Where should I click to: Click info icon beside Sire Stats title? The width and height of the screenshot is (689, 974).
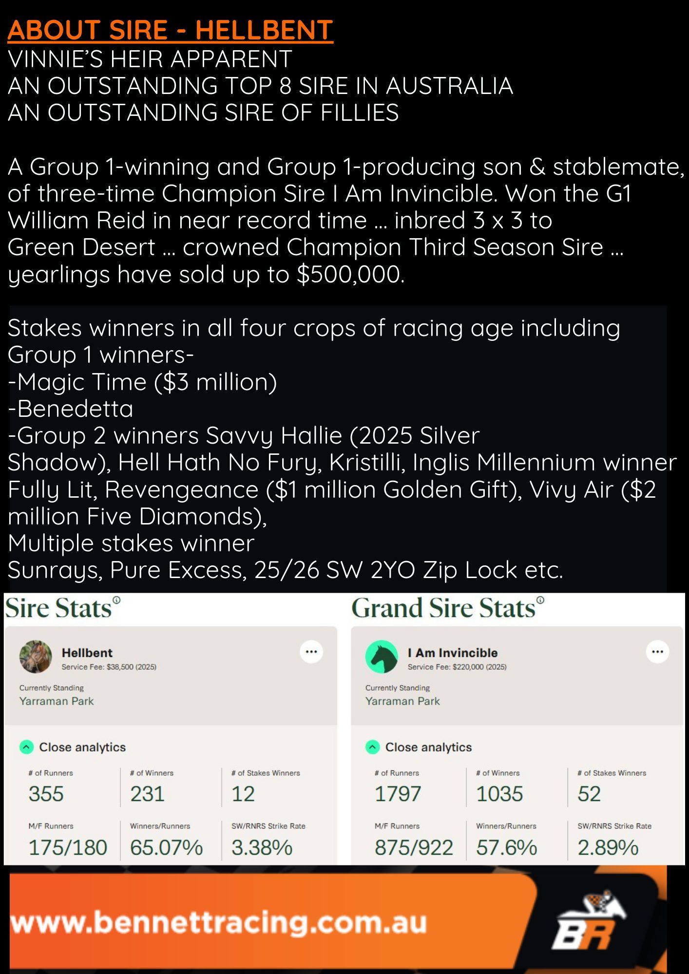(116, 600)
